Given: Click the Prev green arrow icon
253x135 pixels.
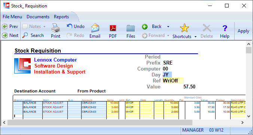Looking at the screenshot, I should point(5,26).
